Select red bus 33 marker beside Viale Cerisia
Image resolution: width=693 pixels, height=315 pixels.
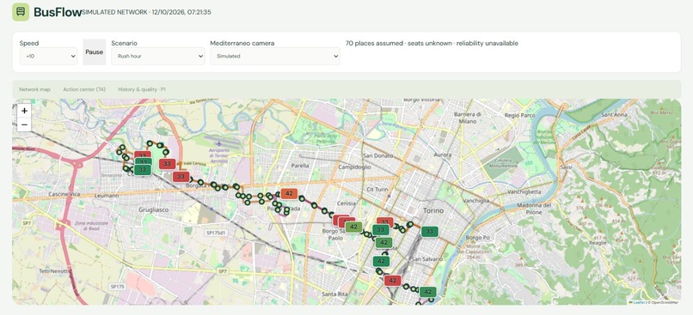(x=167, y=164)
